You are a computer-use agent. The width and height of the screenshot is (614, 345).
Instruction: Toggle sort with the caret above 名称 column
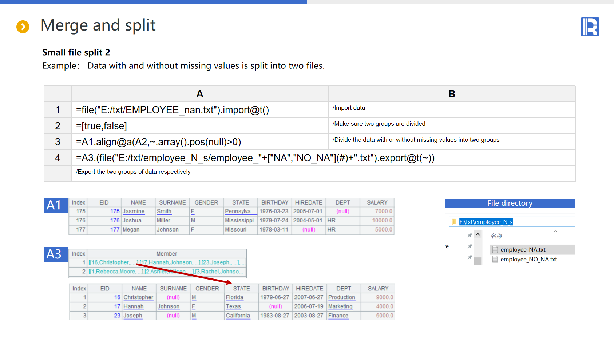point(555,231)
